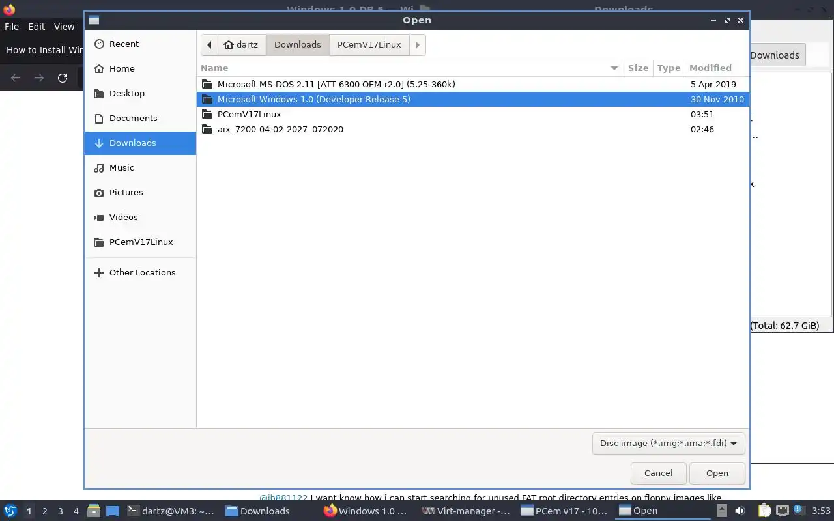This screenshot has height=521, width=834.
Task: Switch to workspace 4 in the taskbar
Action: (x=76, y=511)
